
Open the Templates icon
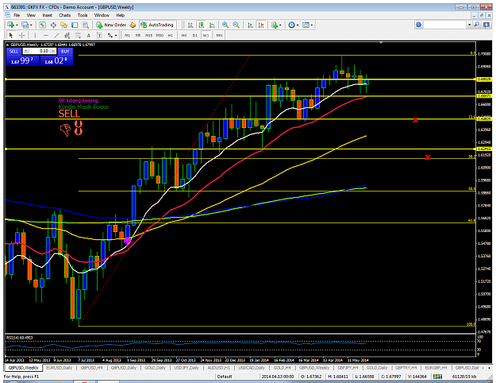tap(306, 25)
